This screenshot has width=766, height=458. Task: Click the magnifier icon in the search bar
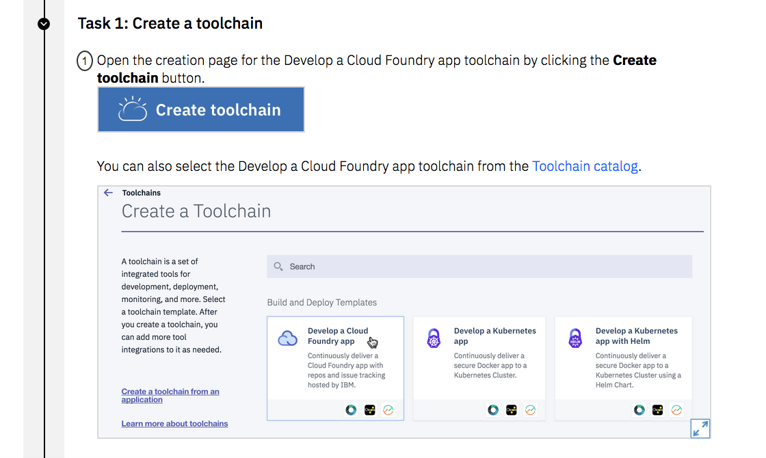278,266
